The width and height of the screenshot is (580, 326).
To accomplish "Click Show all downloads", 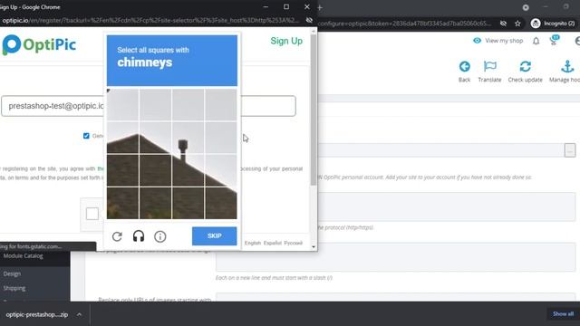I will click(563, 314).
